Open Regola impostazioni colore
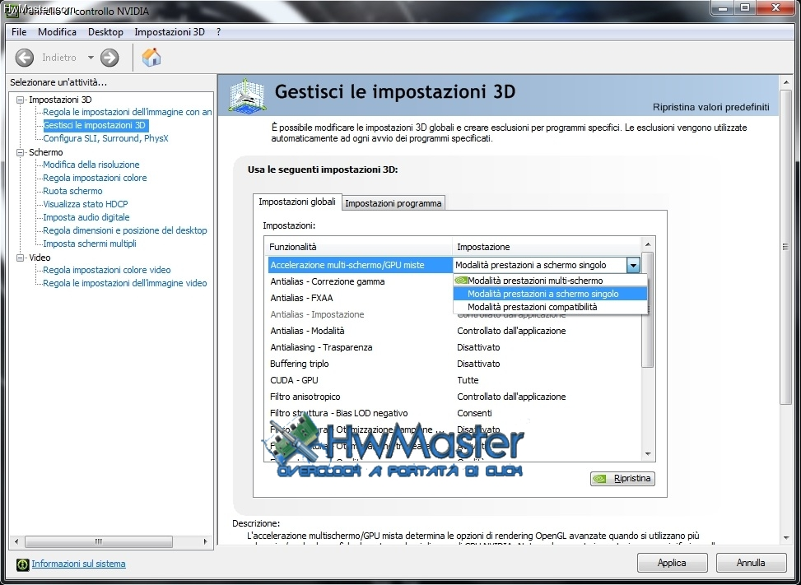The image size is (801, 585). click(95, 178)
